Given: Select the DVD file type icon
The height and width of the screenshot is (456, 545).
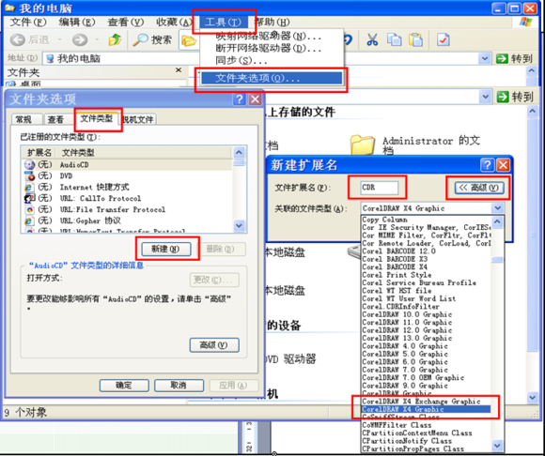Looking at the screenshot, I should click(x=29, y=176).
